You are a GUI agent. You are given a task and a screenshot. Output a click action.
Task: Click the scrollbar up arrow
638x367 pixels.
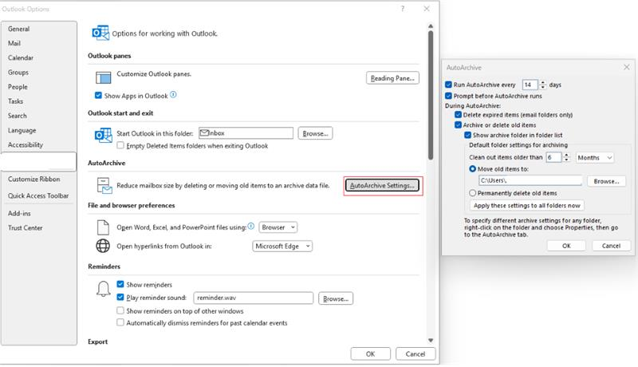click(x=431, y=26)
